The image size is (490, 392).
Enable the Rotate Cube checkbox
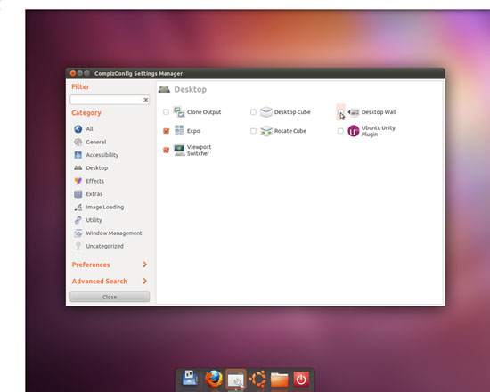(x=253, y=131)
